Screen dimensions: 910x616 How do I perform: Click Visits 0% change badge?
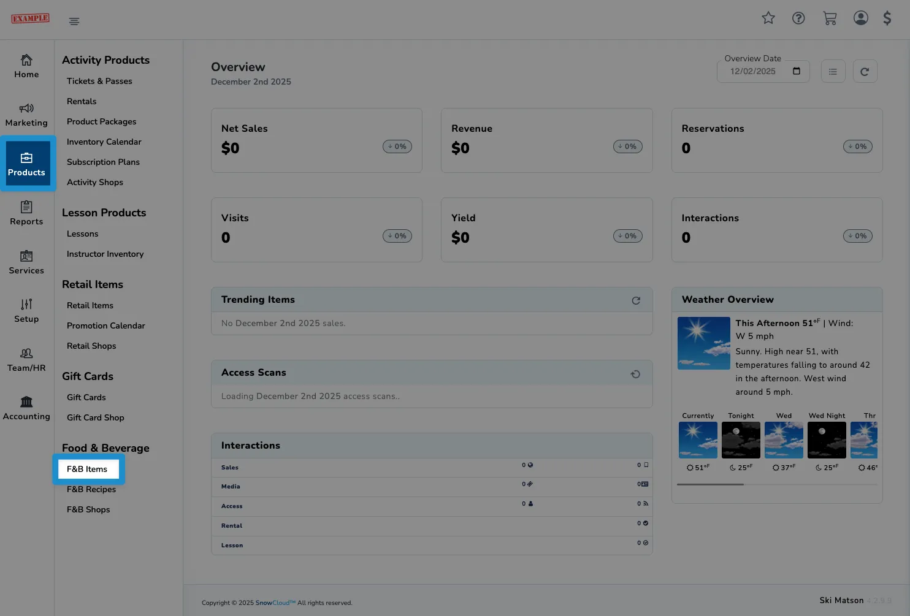point(397,236)
